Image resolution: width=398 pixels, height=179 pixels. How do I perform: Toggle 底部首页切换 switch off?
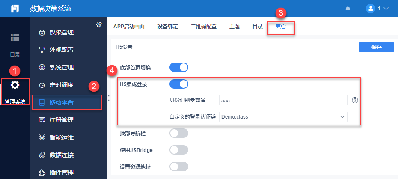(179, 67)
